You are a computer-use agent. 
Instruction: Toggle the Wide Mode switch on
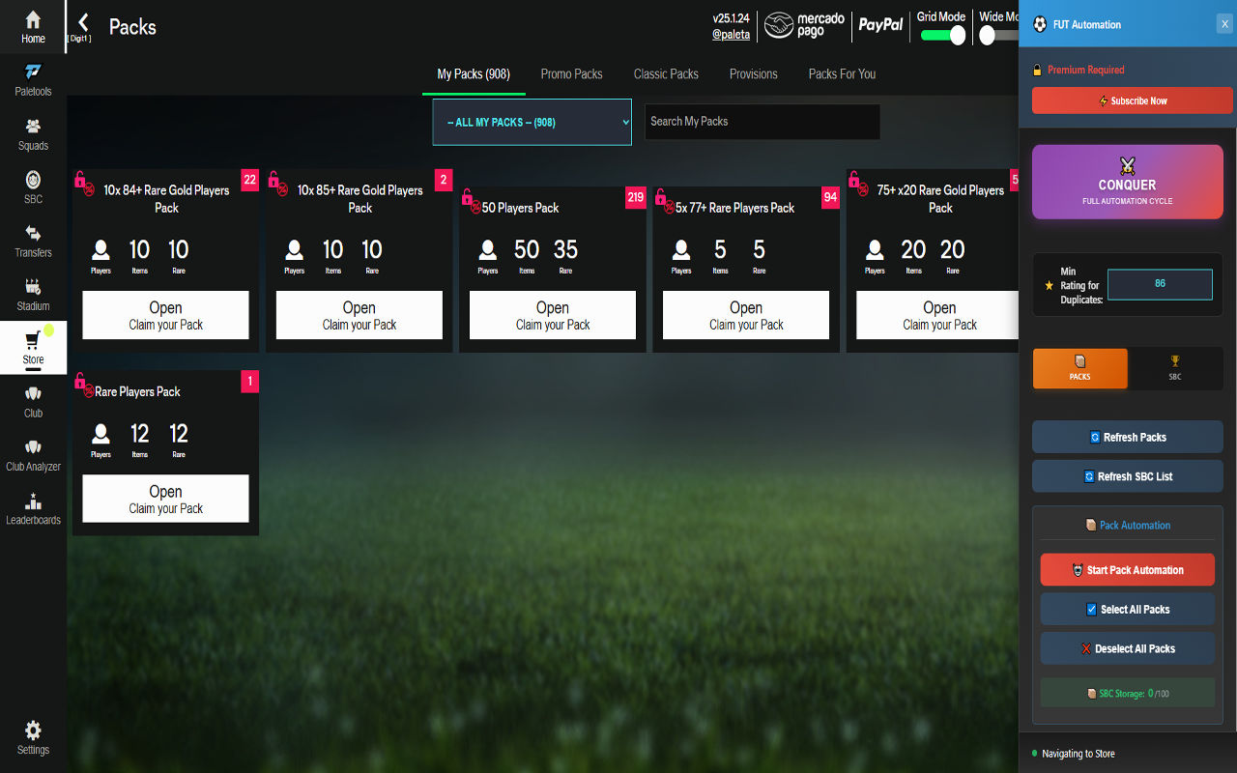click(x=989, y=33)
